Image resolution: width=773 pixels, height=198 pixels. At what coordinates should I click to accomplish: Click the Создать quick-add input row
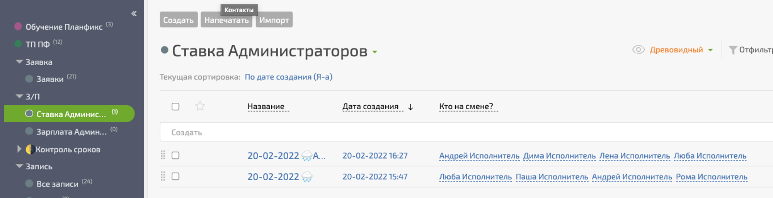[x=464, y=132]
